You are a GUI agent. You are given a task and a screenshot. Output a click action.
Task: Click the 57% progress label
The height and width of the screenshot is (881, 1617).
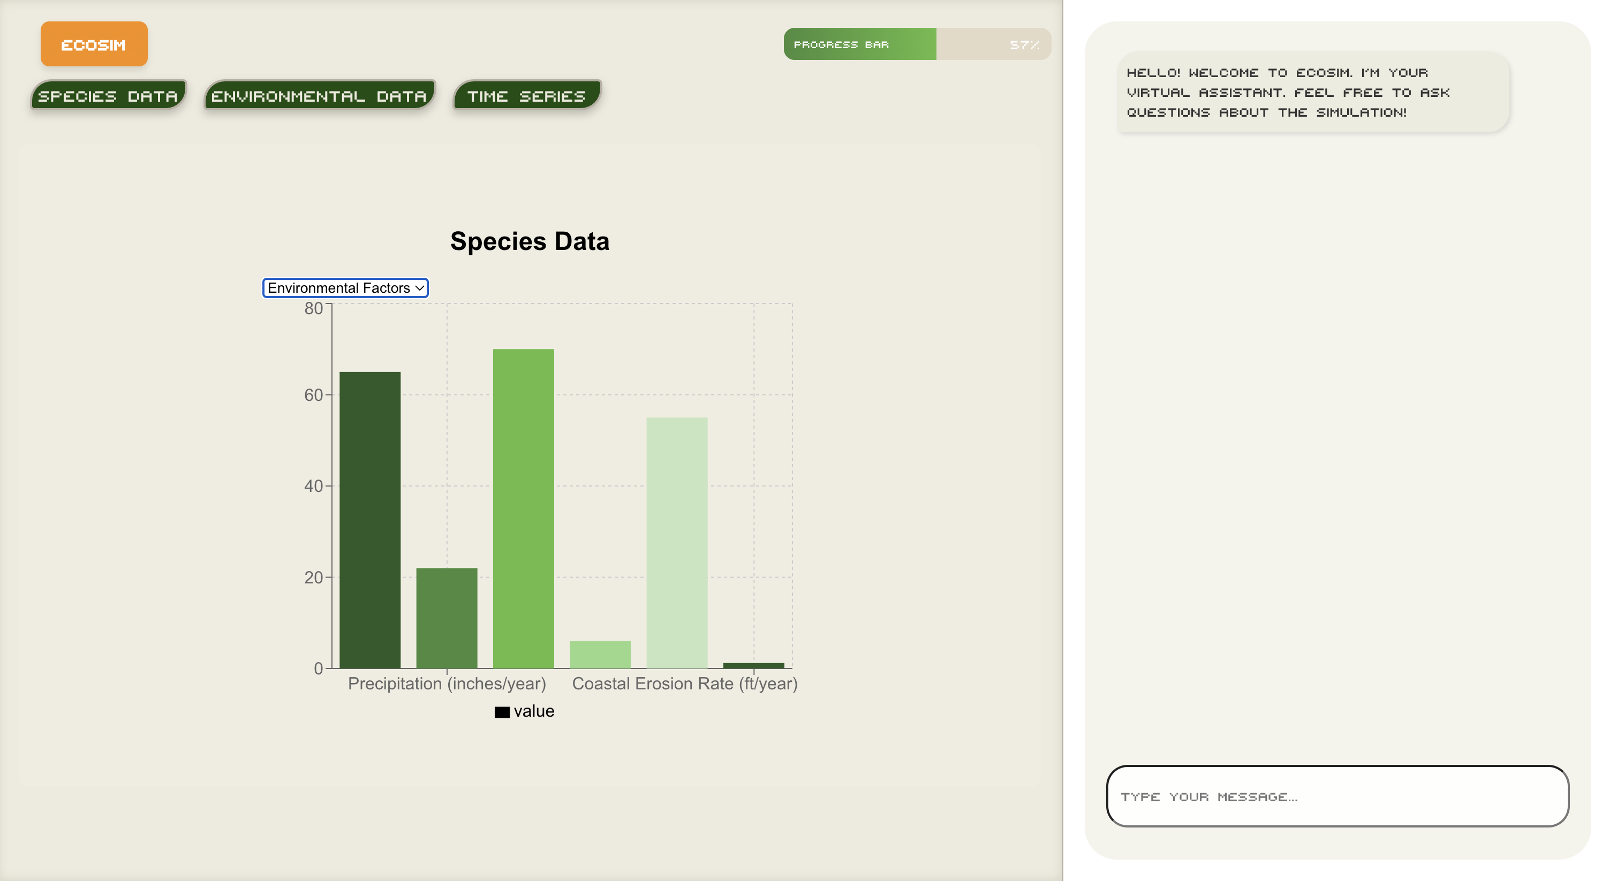(1024, 44)
